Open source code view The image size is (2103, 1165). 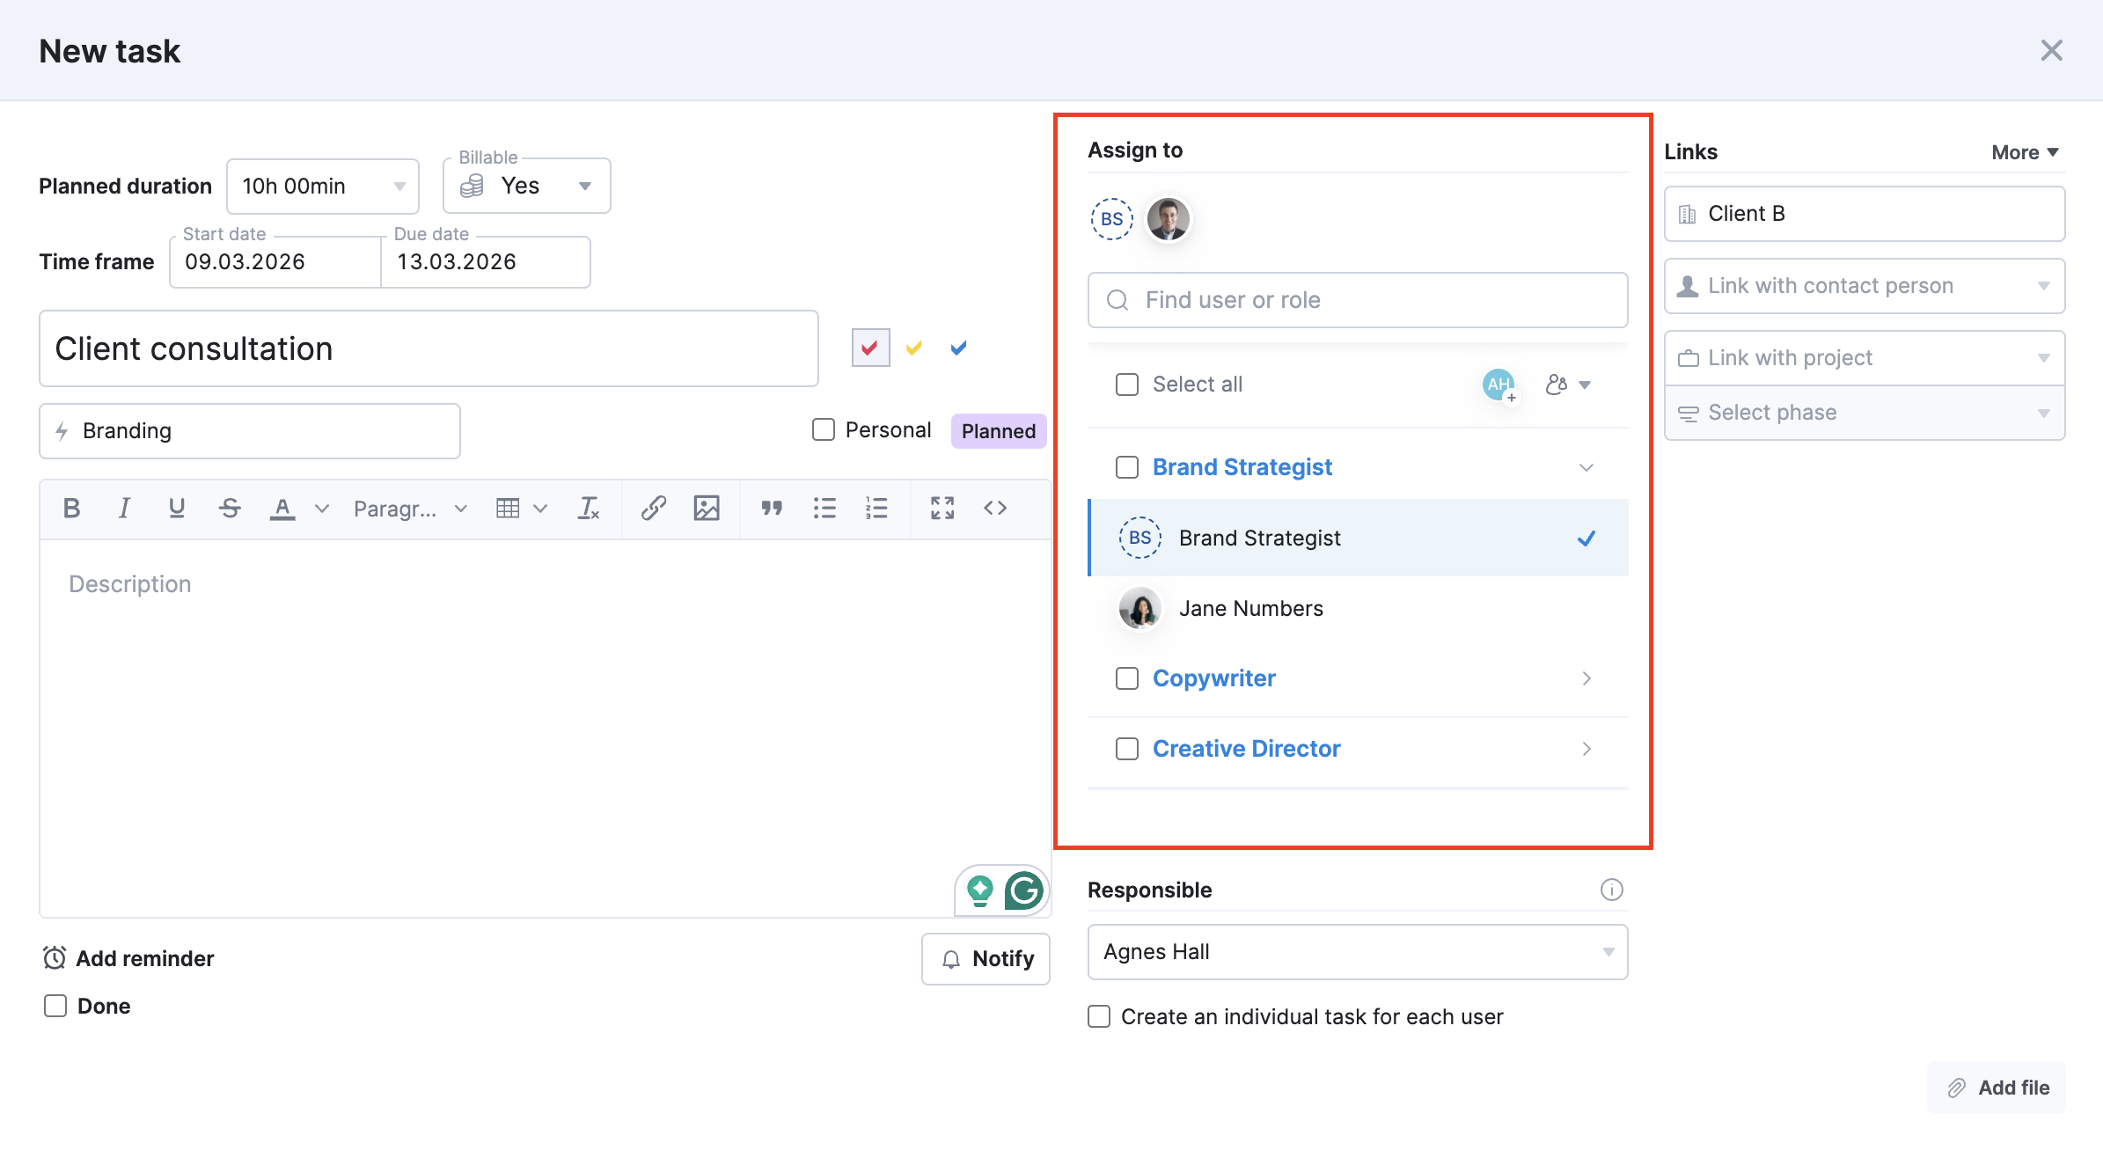click(995, 508)
